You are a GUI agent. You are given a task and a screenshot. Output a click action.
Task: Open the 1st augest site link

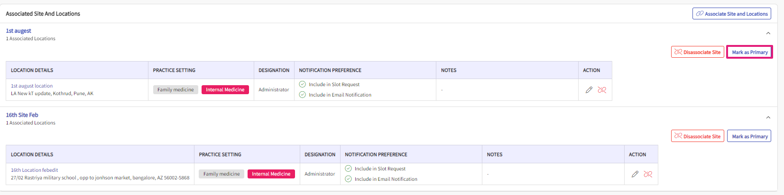18,31
